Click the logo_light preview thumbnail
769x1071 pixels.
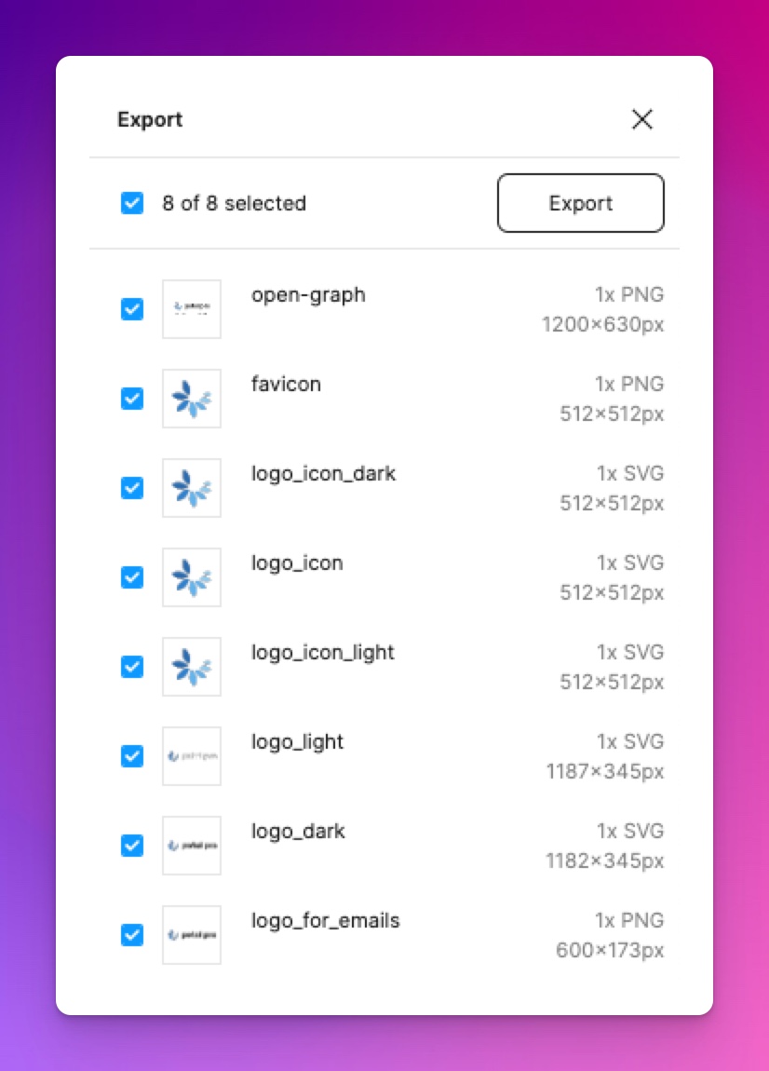click(x=191, y=756)
